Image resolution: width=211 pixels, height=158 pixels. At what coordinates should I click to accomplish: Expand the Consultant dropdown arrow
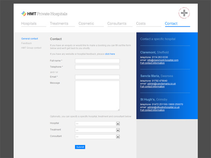pyautogui.click(x=118, y=137)
